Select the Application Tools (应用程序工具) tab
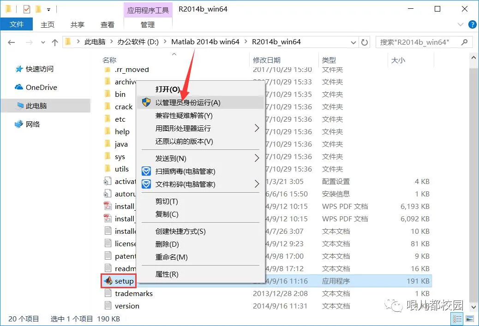The width and height of the screenshot is (479, 326). tap(148, 11)
